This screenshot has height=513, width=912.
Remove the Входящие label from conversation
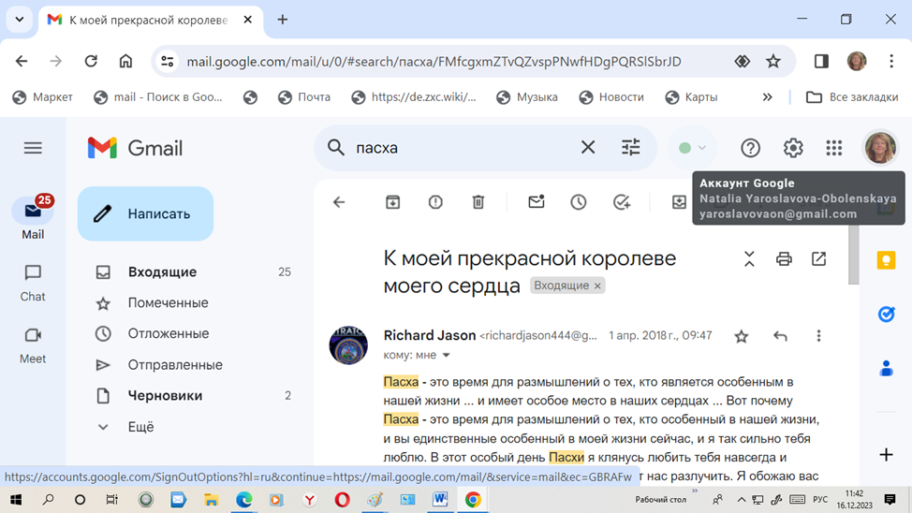(x=597, y=286)
